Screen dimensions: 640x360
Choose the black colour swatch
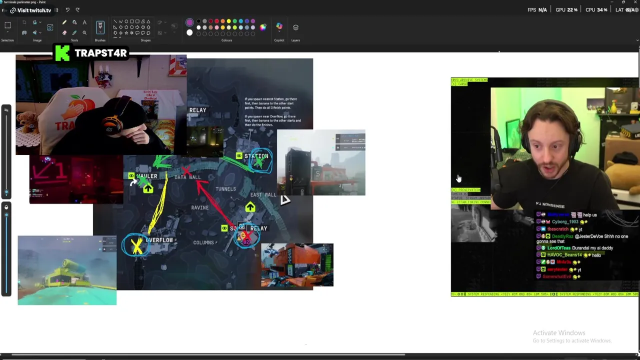coord(198,21)
